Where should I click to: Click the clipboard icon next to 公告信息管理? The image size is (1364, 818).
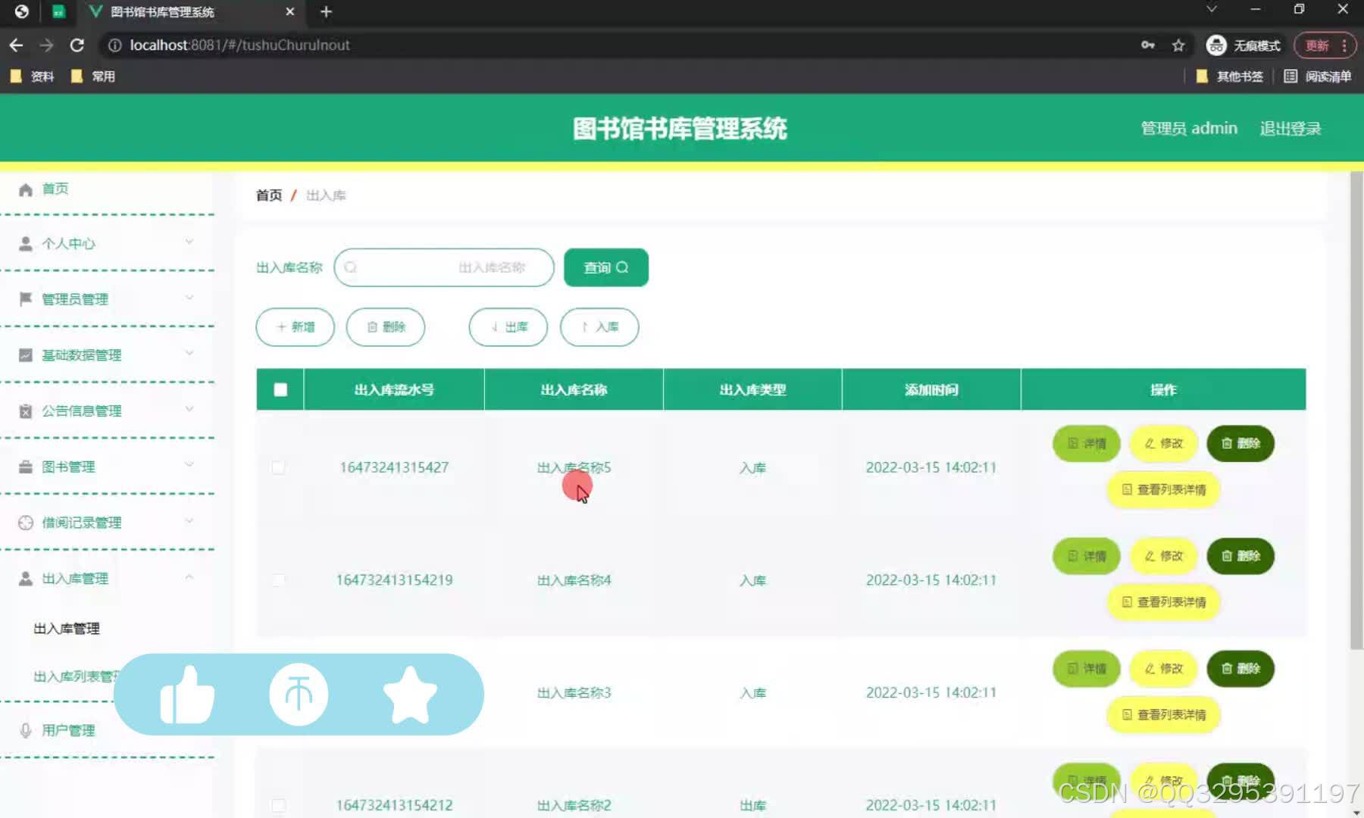coord(26,411)
